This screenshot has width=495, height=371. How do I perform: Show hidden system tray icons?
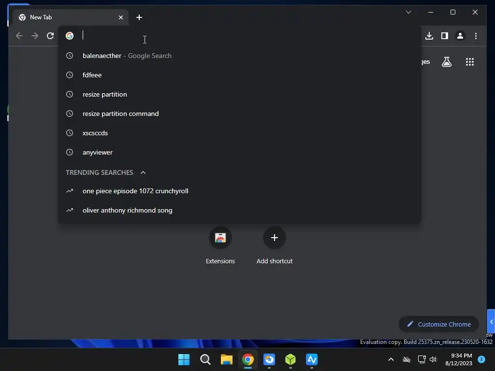(391, 359)
